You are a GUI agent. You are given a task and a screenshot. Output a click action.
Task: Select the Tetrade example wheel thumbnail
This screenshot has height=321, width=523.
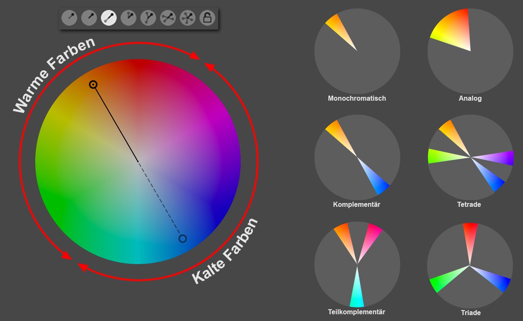[x=470, y=157]
